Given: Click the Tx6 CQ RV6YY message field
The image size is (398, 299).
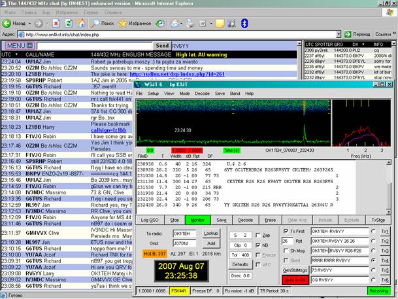Looking at the screenshot, I should click(x=340, y=280).
